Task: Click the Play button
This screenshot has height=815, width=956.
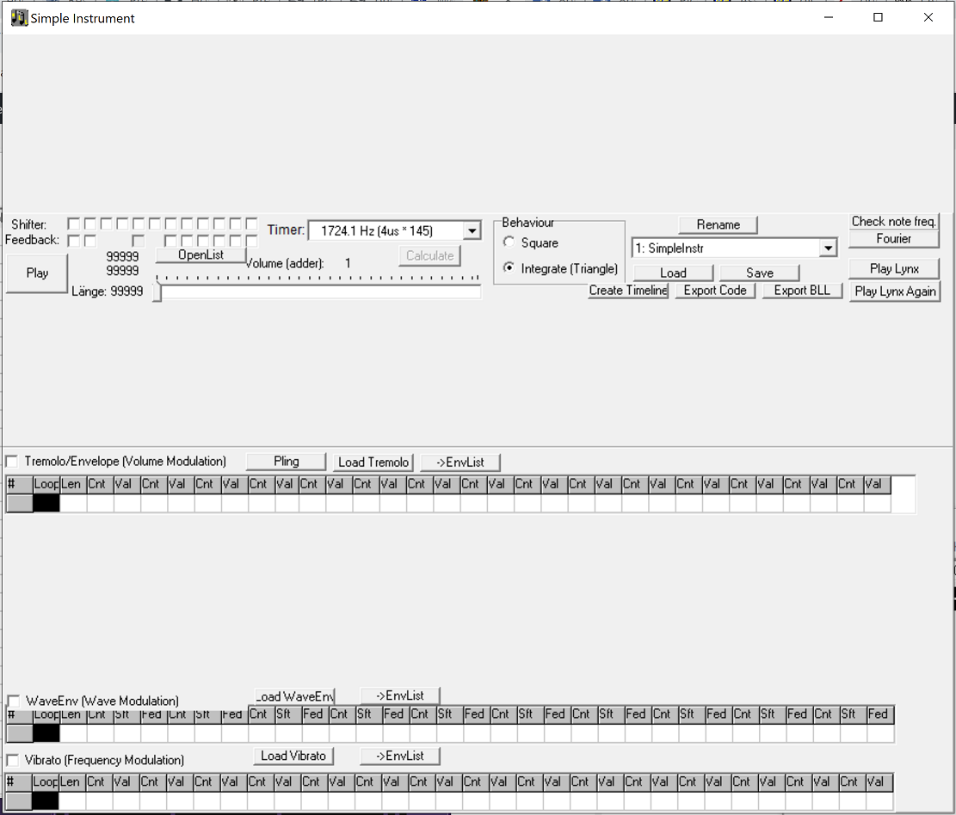Action: [37, 273]
